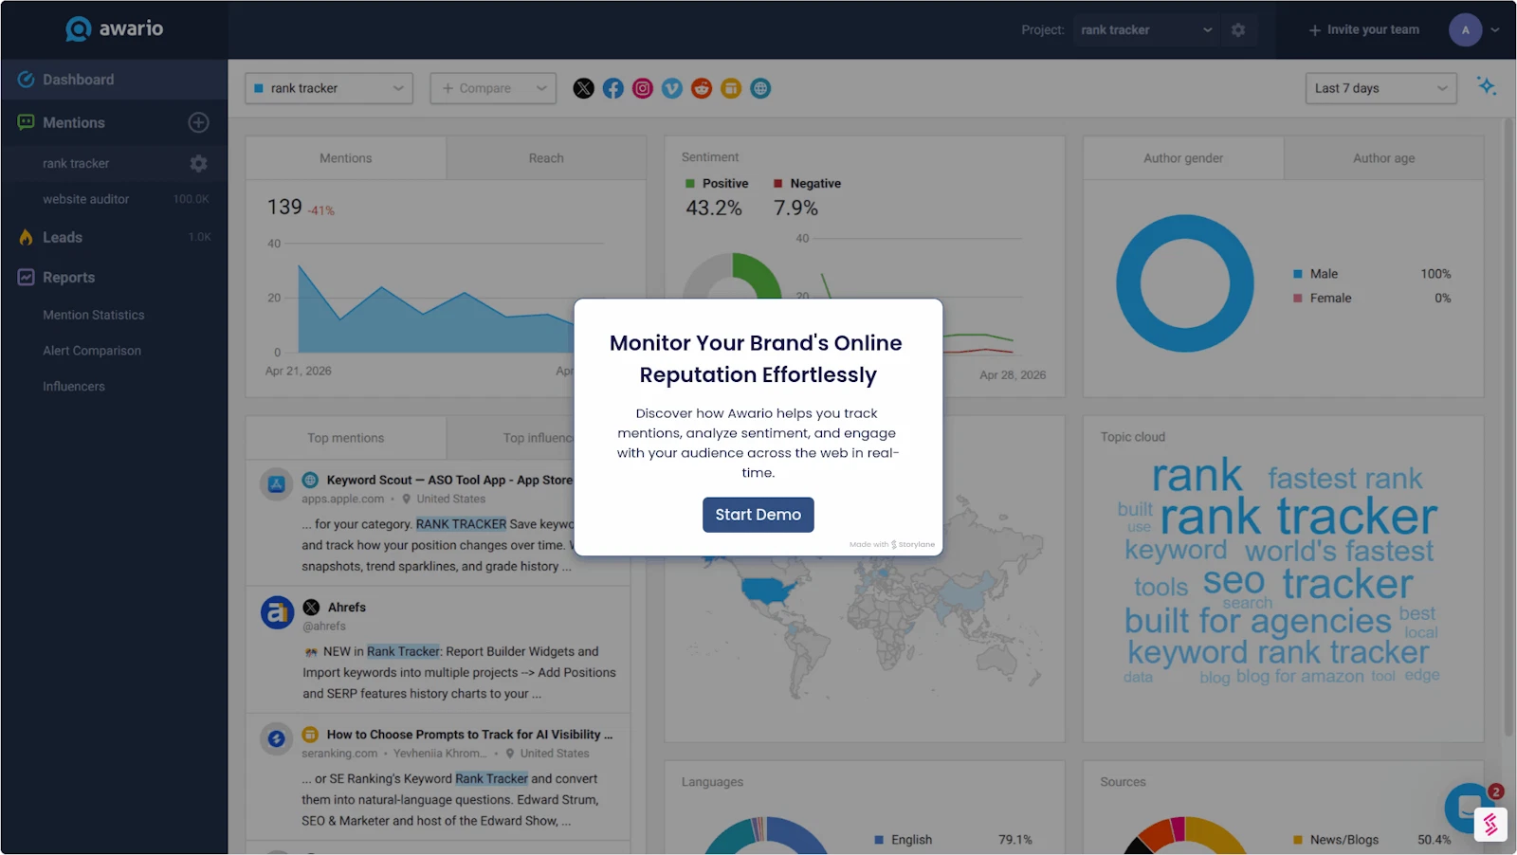Switch to the Author age tab
The image size is (1517, 855).
coord(1384,158)
